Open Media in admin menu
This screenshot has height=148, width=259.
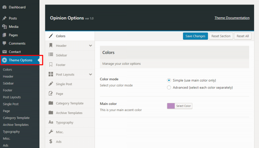[x=20, y=27]
